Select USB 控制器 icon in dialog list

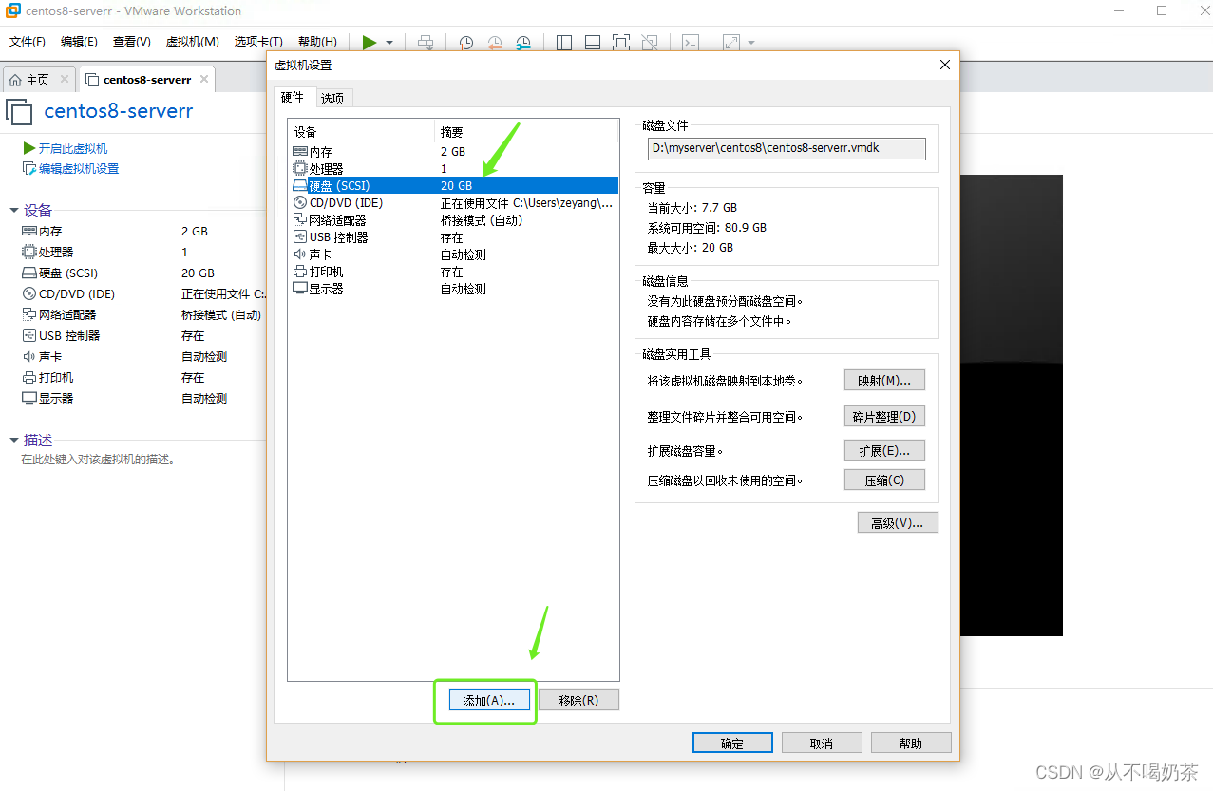[x=300, y=236]
